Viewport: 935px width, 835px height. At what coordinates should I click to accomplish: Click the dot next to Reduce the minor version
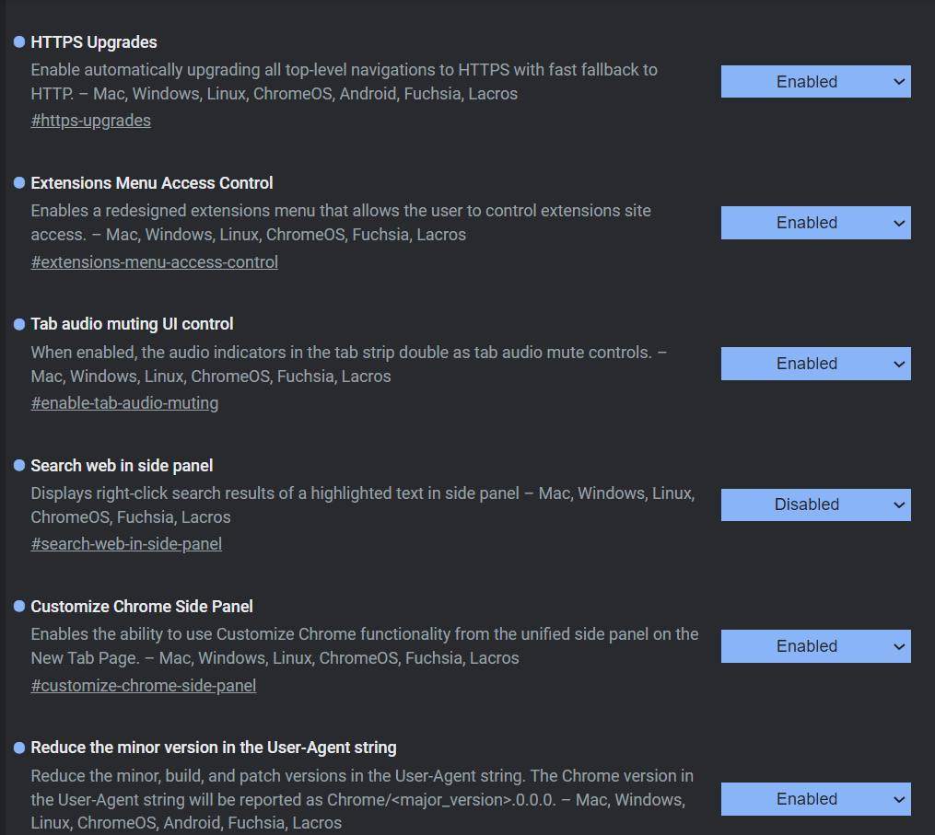click(x=19, y=748)
